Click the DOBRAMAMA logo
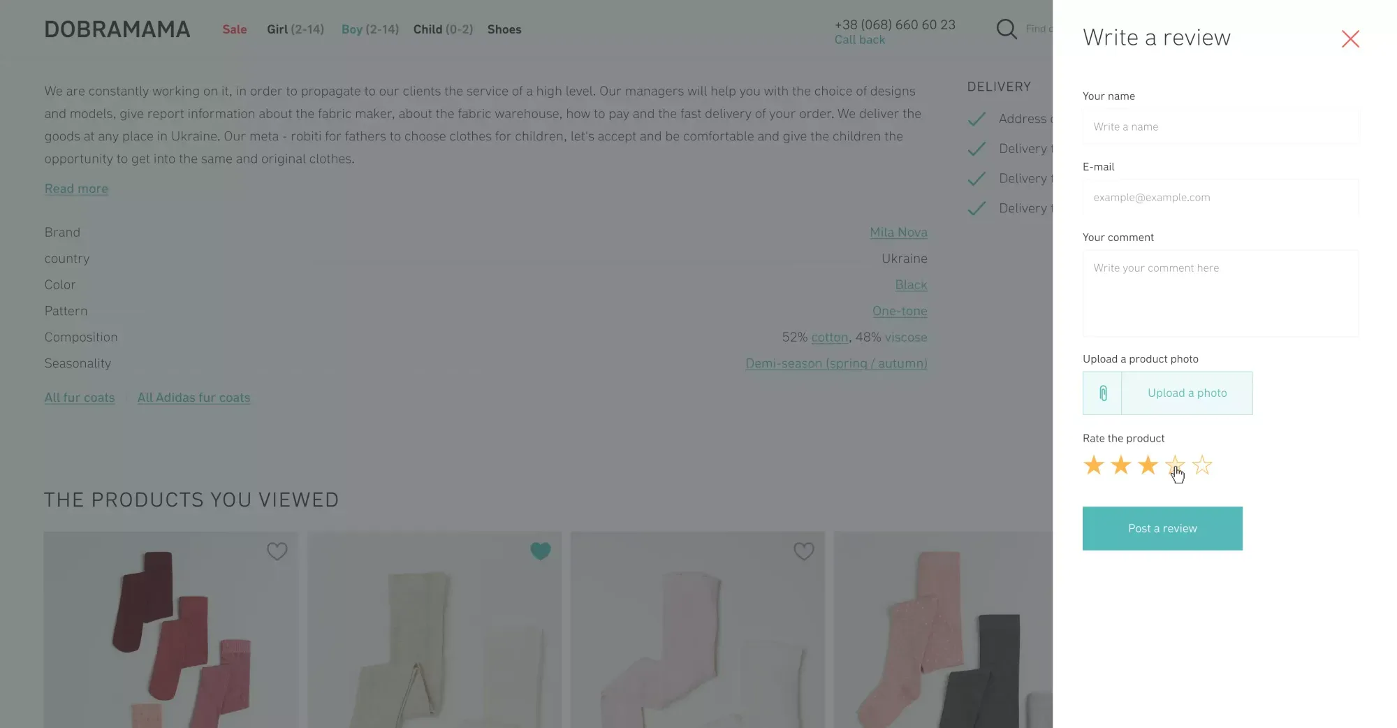 click(x=117, y=29)
